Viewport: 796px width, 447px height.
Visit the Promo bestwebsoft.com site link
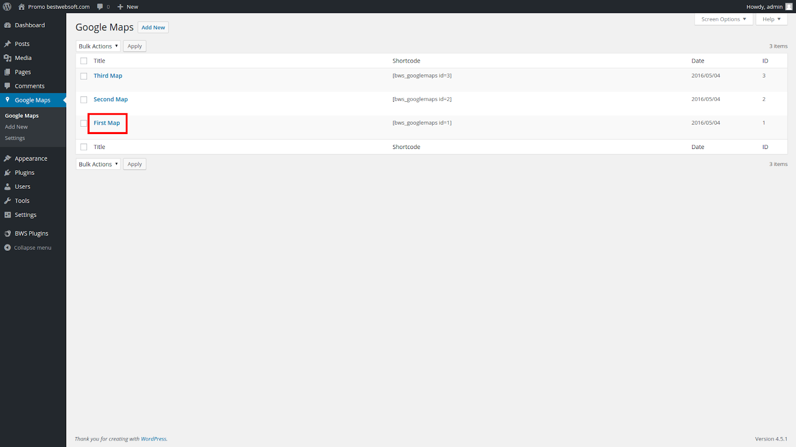(59, 7)
